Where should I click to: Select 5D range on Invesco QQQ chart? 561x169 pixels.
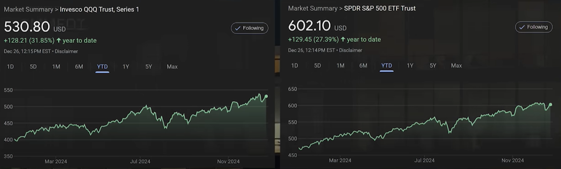33,67
